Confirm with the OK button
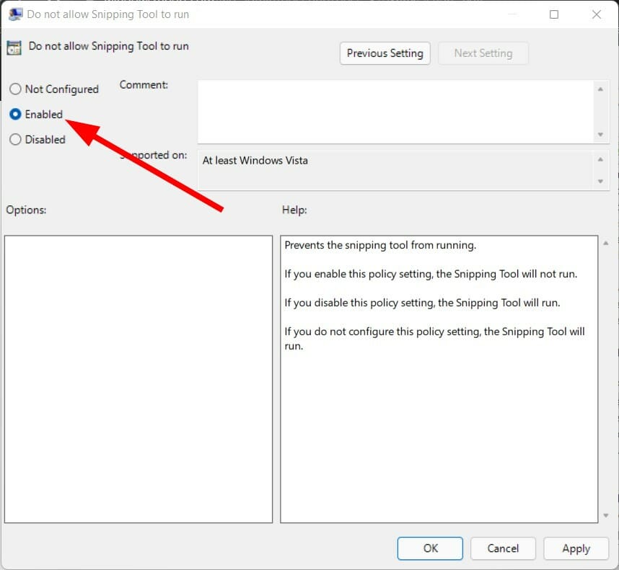 (430, 548)
